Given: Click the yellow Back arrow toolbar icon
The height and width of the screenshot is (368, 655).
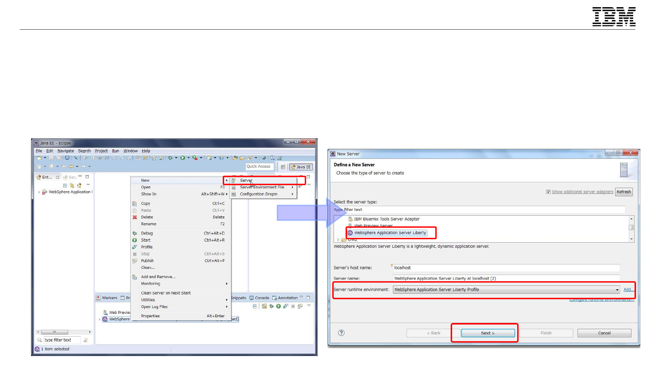Looking at the screenshot, I should click(x=71, y=167).
